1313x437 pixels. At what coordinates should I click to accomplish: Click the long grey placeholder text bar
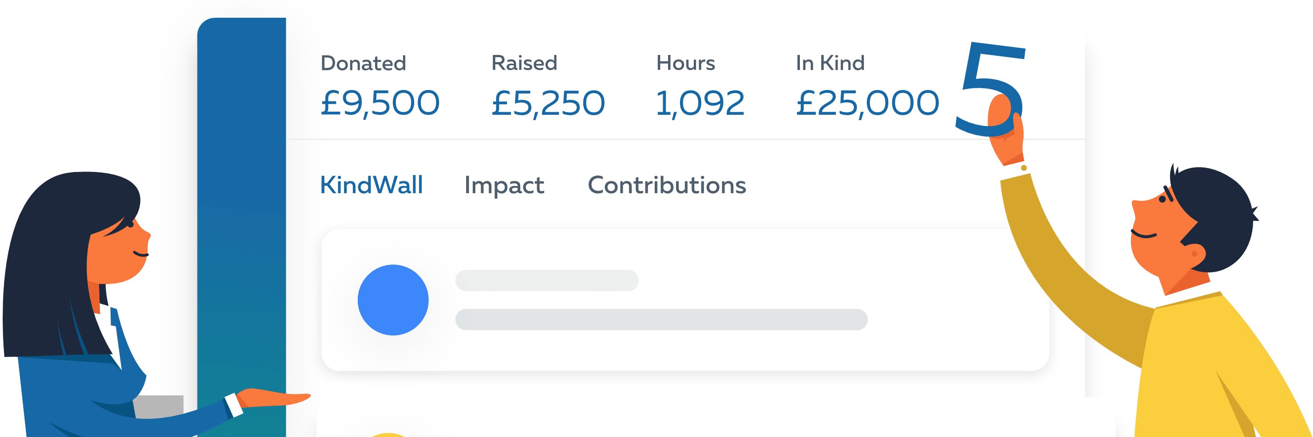661,320
